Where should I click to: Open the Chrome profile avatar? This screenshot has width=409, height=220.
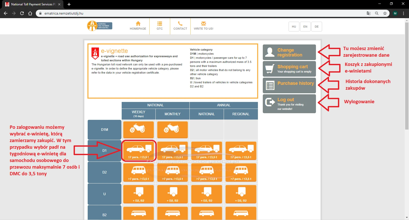pyautogui.click(x=395, y=13)
